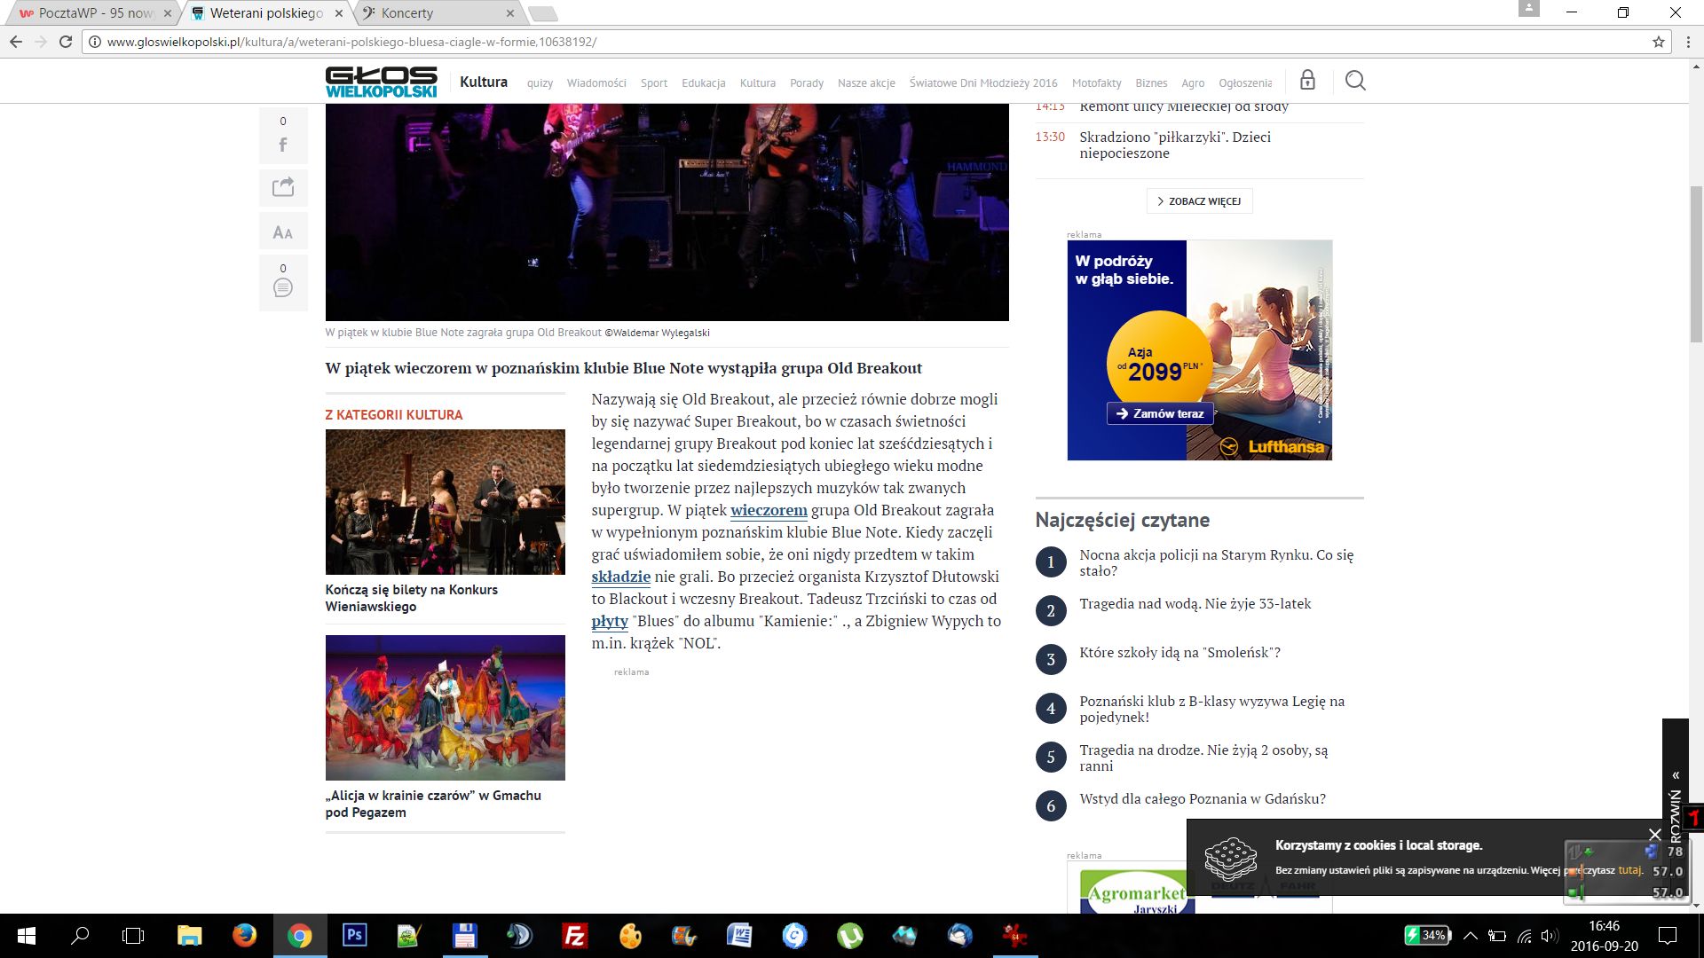
Task: Open Firefox from the taskbar
Action: pos(244,936)
